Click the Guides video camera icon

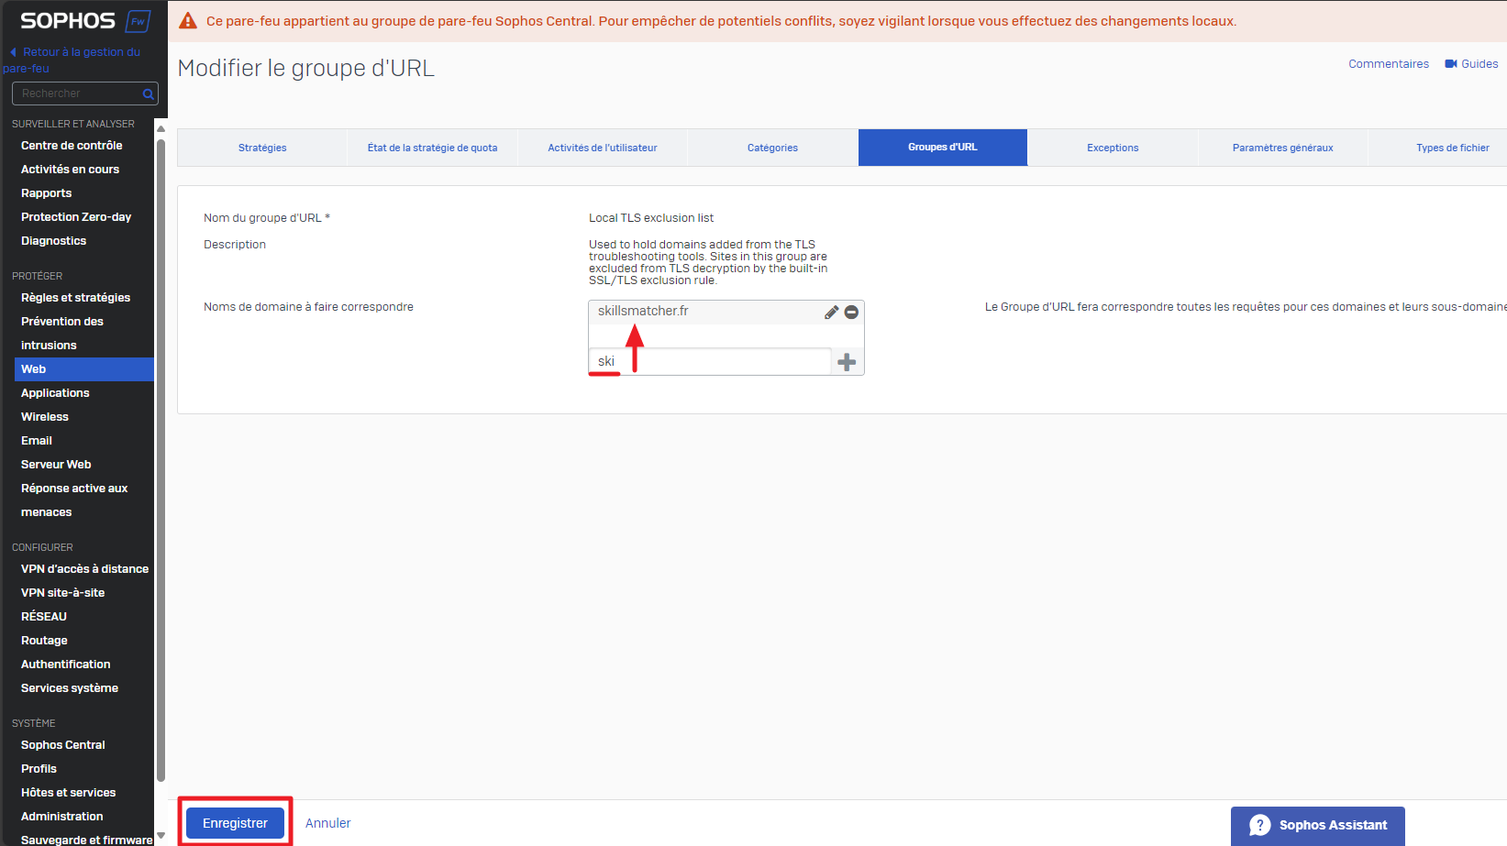(1451, 63)
